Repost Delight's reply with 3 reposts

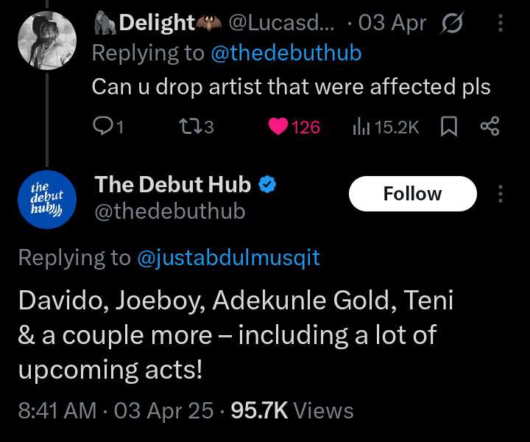(197, 127)
